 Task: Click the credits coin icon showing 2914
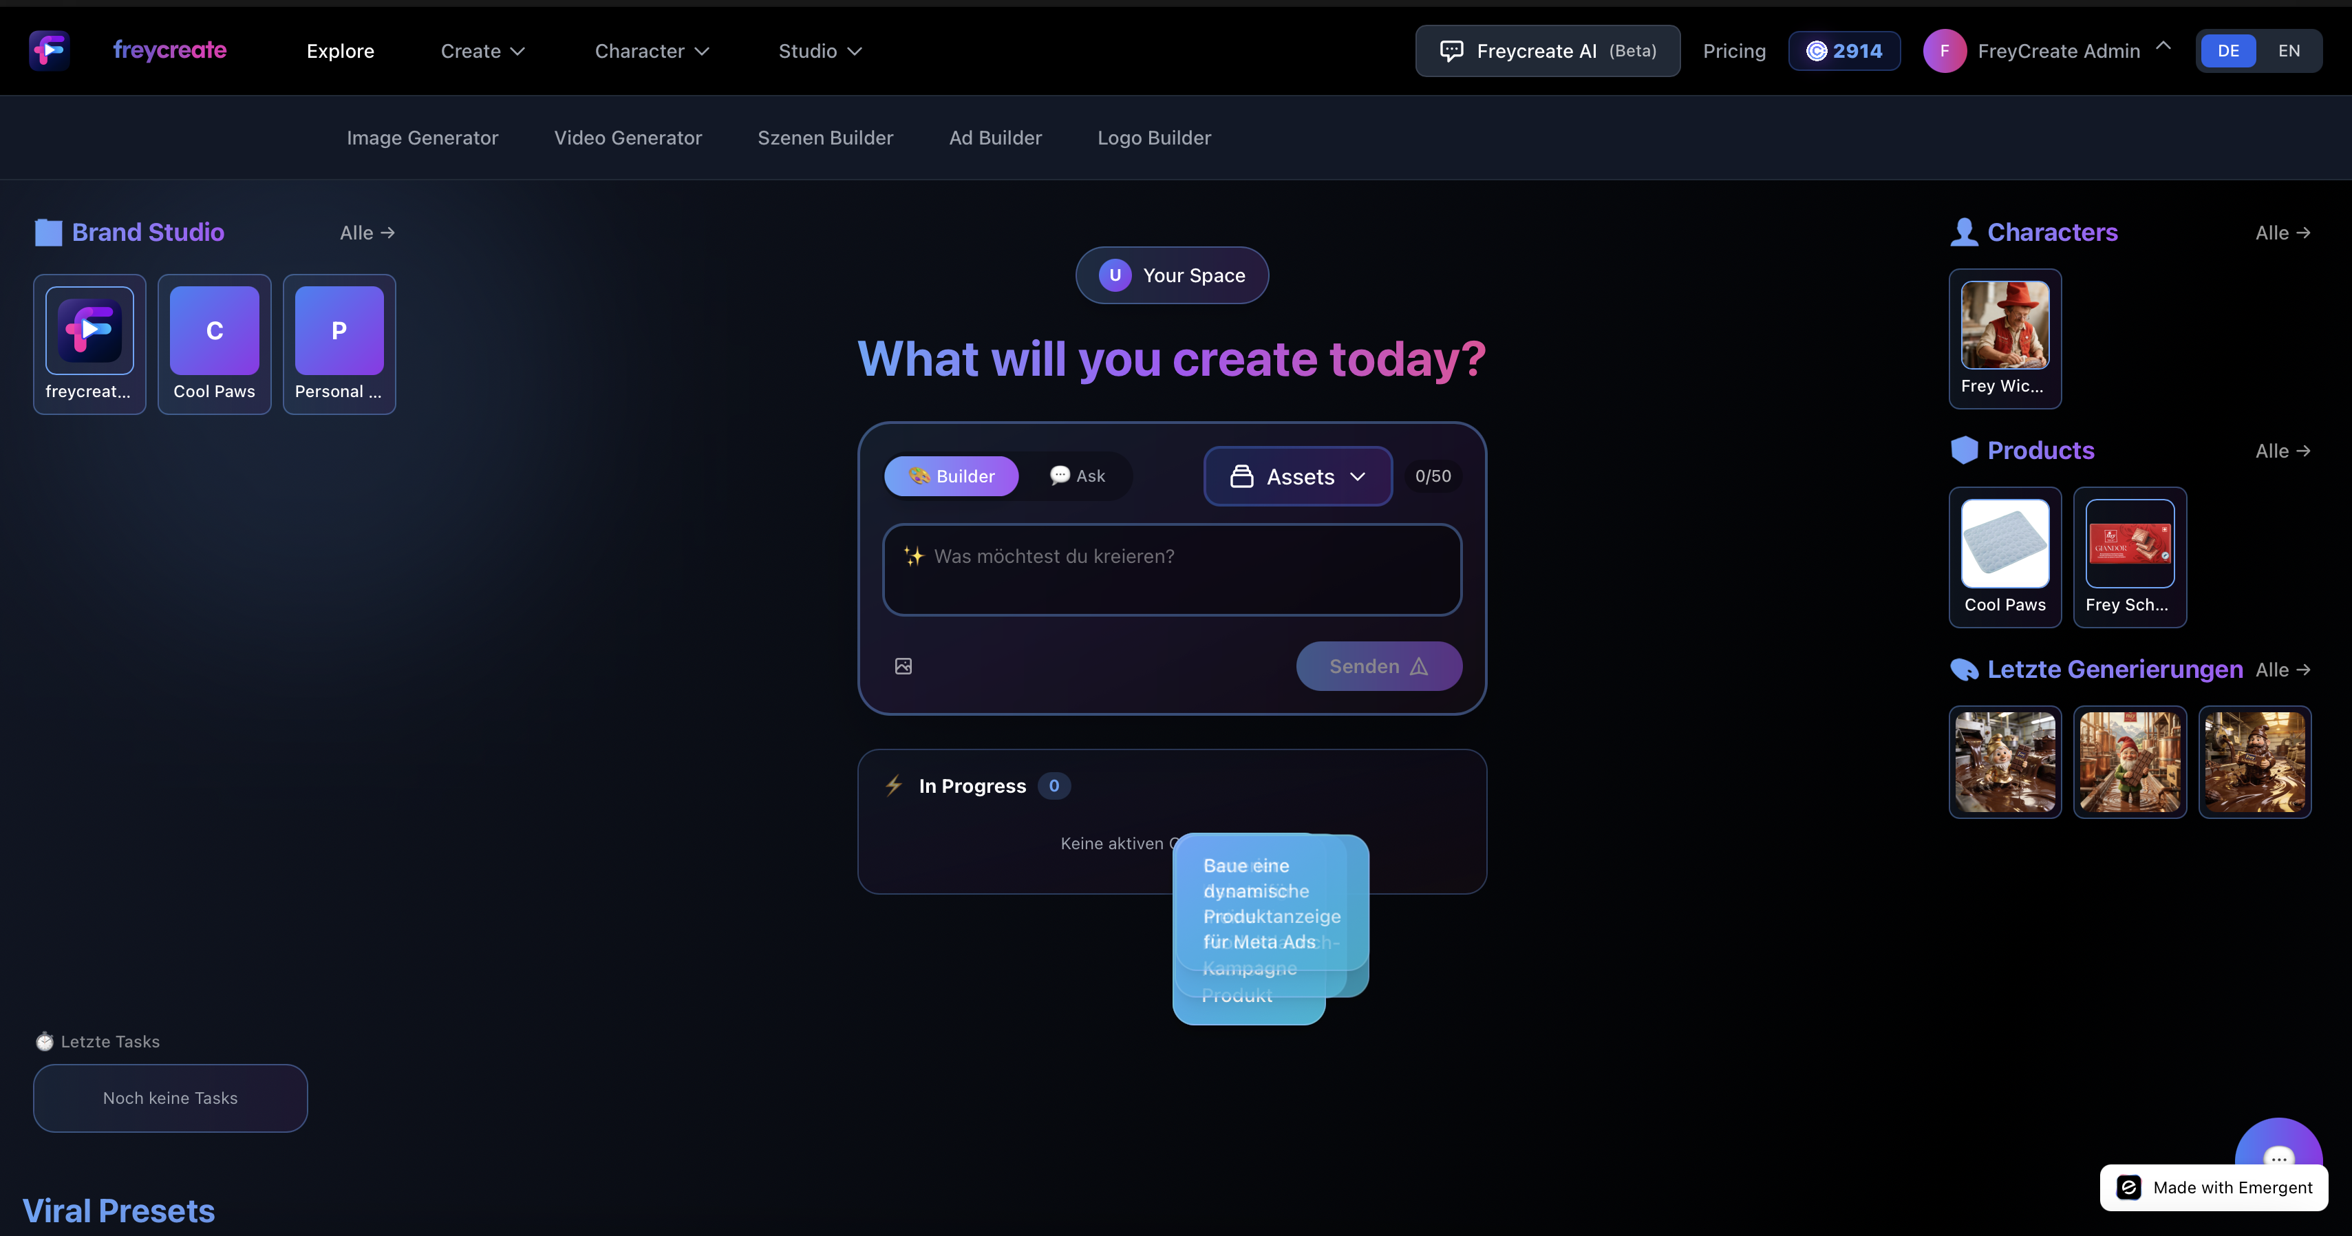tap(1817, 51)
